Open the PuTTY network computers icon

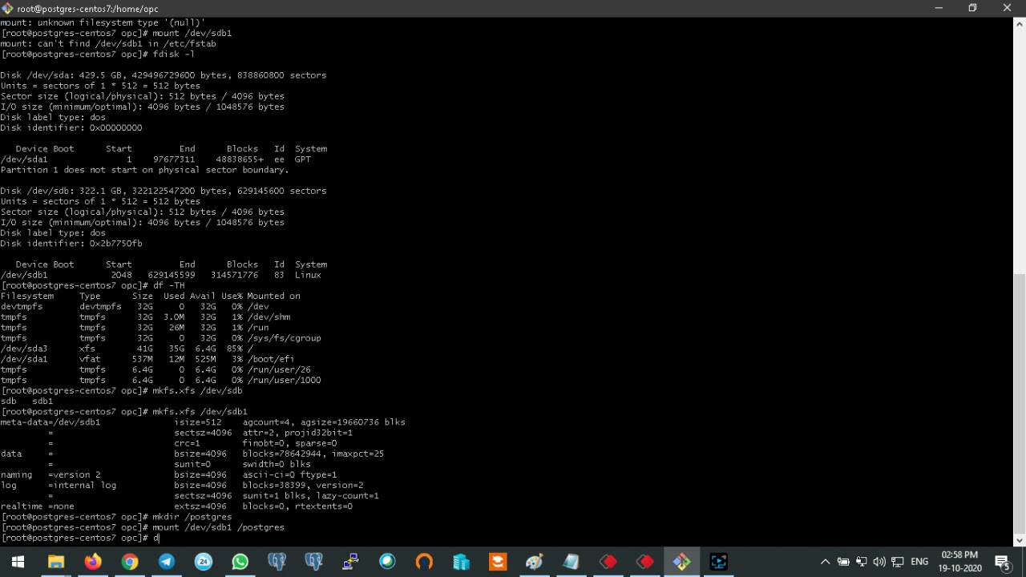pos(350,562)
